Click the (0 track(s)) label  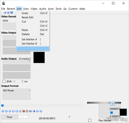pyautogui.click(x=25, y=59)
